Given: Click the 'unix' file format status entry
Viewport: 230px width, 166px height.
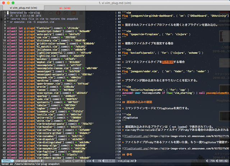Looking at the screenshot, I should point(68,161).
